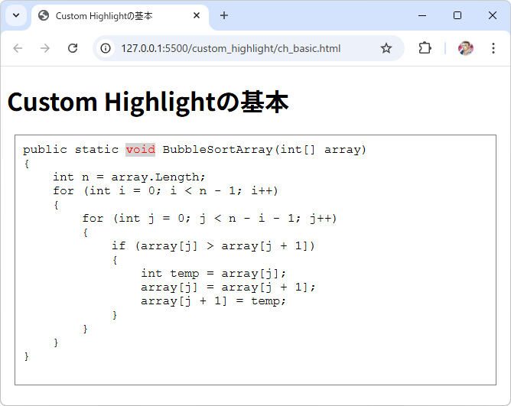Bookmark this page with star icon
This screenshot has width=511, height=406.
[386, 48]
